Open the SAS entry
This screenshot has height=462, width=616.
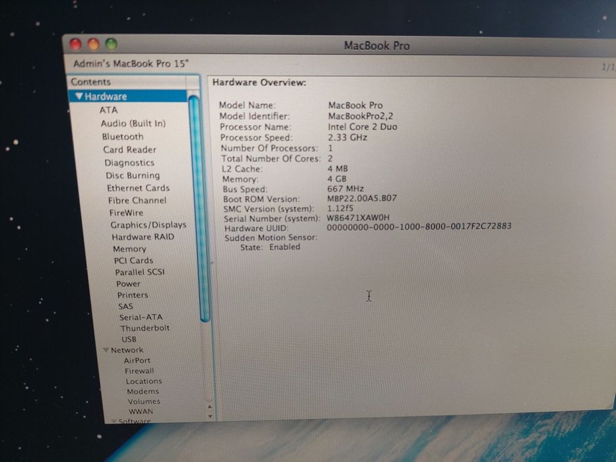tap(125, 306)
